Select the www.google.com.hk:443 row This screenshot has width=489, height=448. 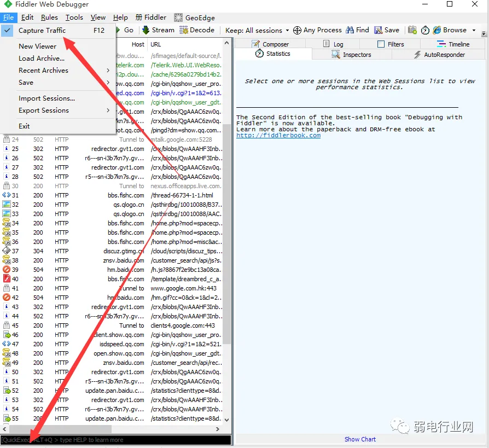click(183, 288)
